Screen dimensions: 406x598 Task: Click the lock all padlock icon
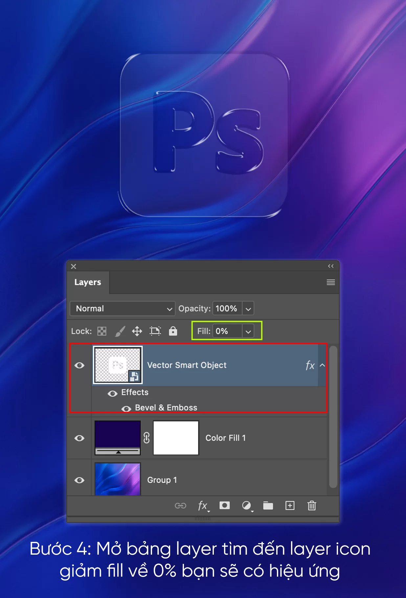point(173,331)
